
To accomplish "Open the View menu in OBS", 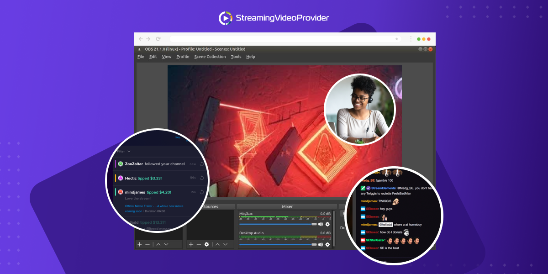I will [x=166, y=57].
